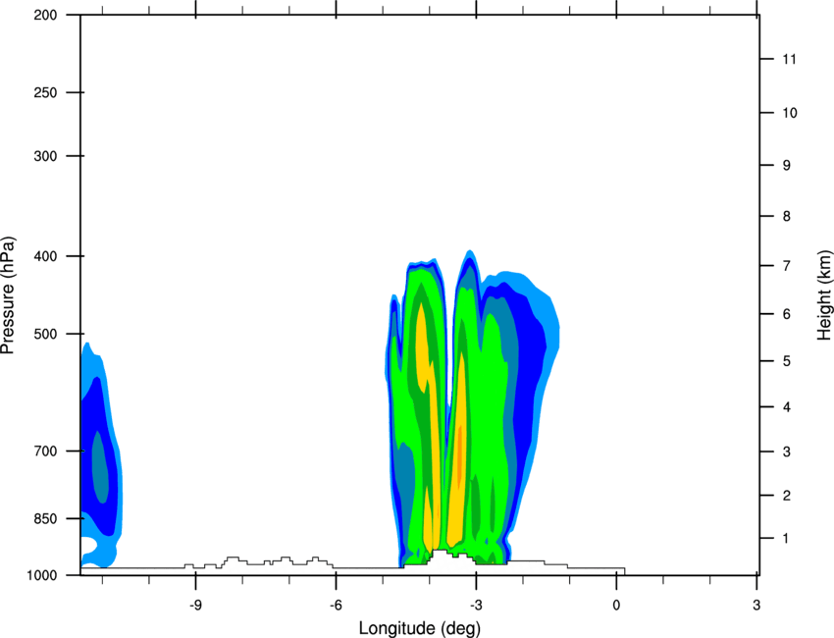Click the 10 km height label

790,113
